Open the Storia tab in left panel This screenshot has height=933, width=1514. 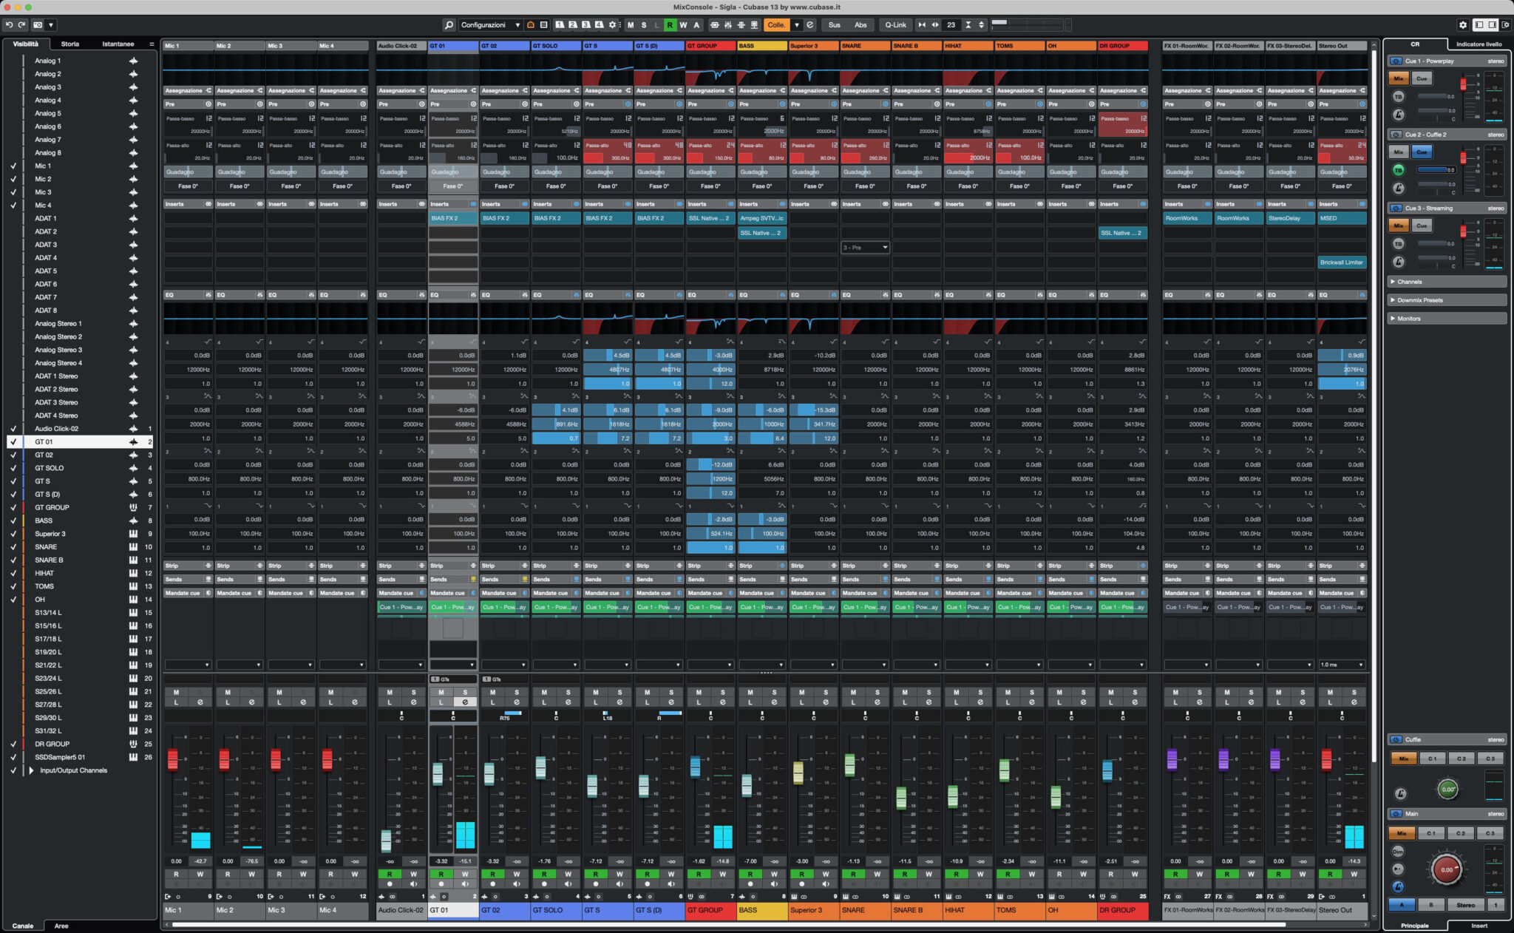(70, 43)
